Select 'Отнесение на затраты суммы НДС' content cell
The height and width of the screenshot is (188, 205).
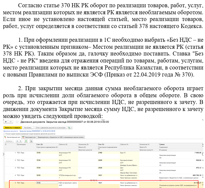pyautogui.click(x=178, y=185)
